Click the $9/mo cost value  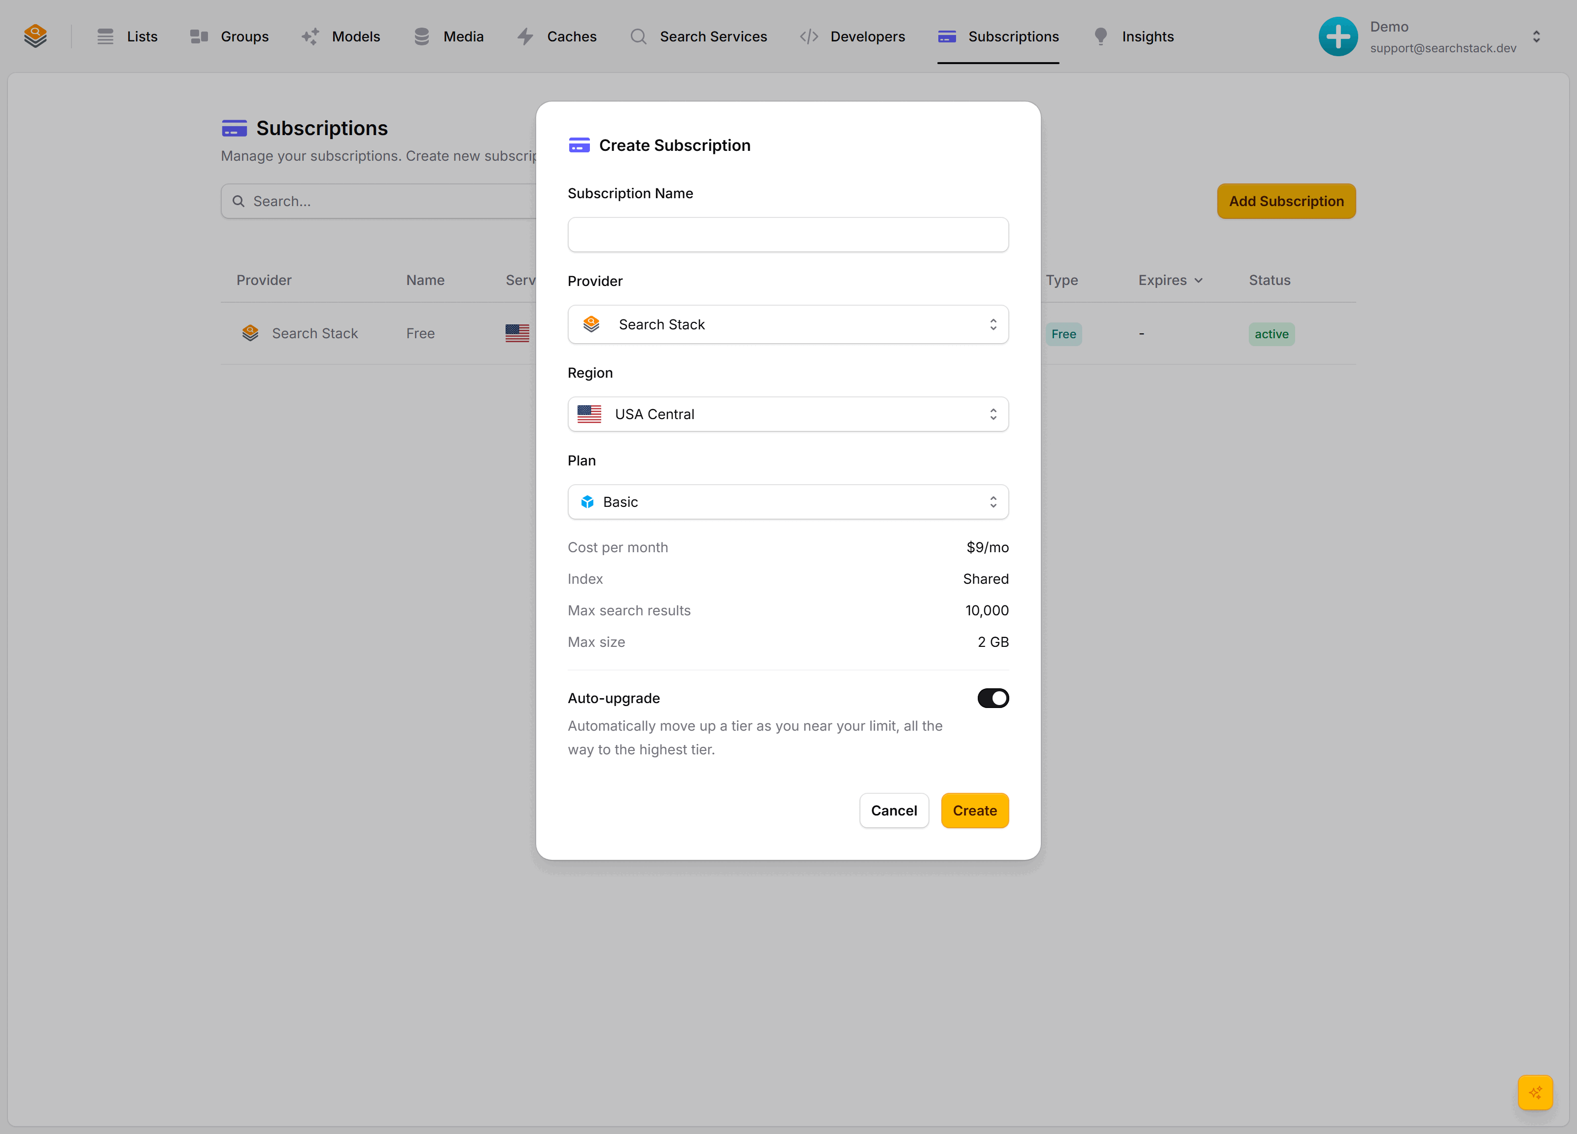click(x=987, y=547)
